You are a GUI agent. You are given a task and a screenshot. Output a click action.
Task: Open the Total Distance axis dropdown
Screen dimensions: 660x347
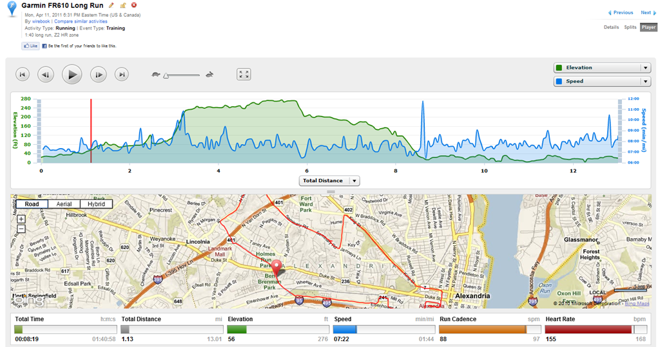329,181
